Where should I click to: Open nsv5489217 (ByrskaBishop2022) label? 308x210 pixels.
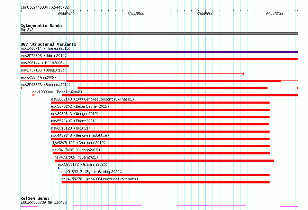(x=91, y=172)
